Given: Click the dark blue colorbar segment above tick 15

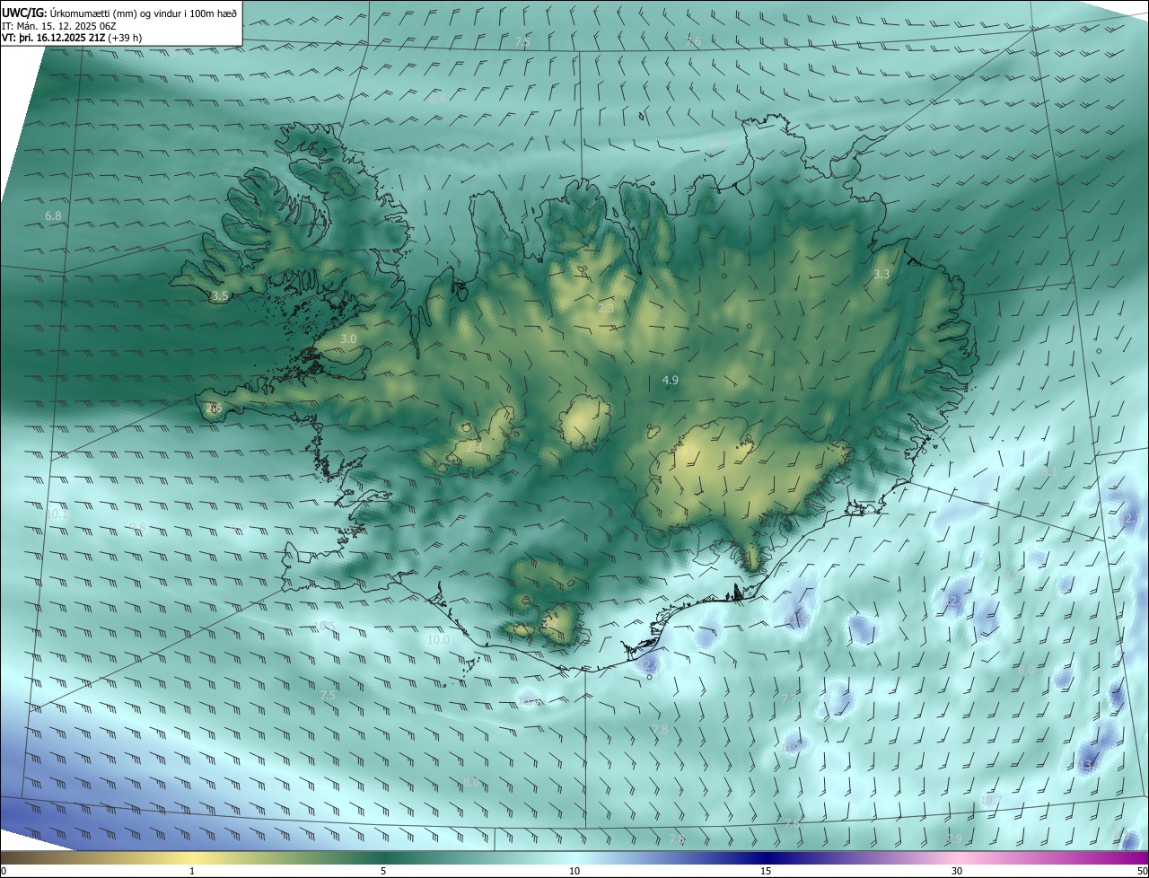Looking at the screenshot, I should [x=766, y=857].
